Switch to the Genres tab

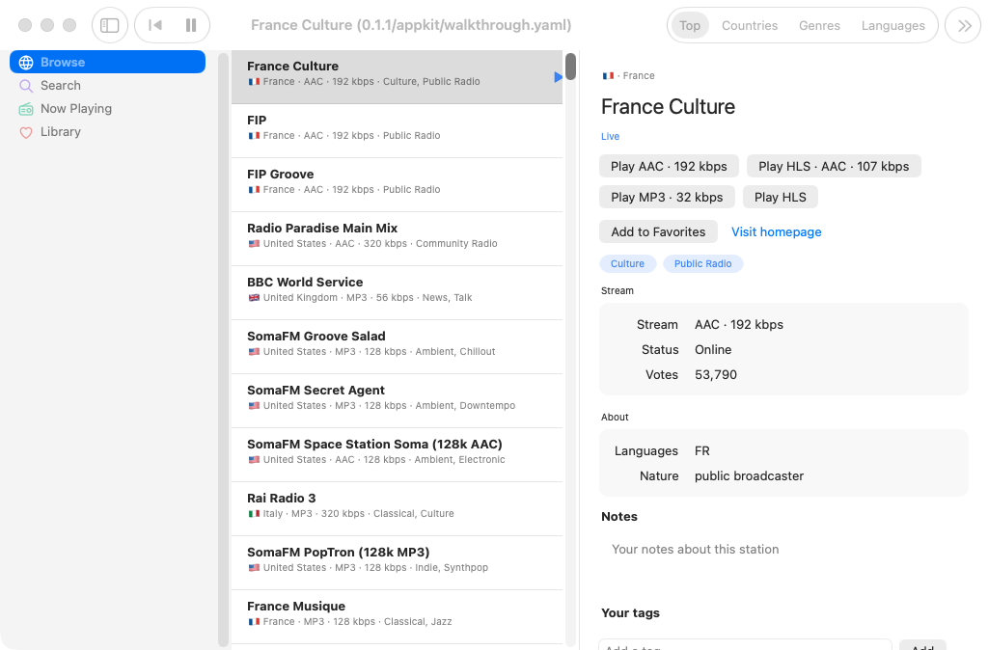point(819,26)
